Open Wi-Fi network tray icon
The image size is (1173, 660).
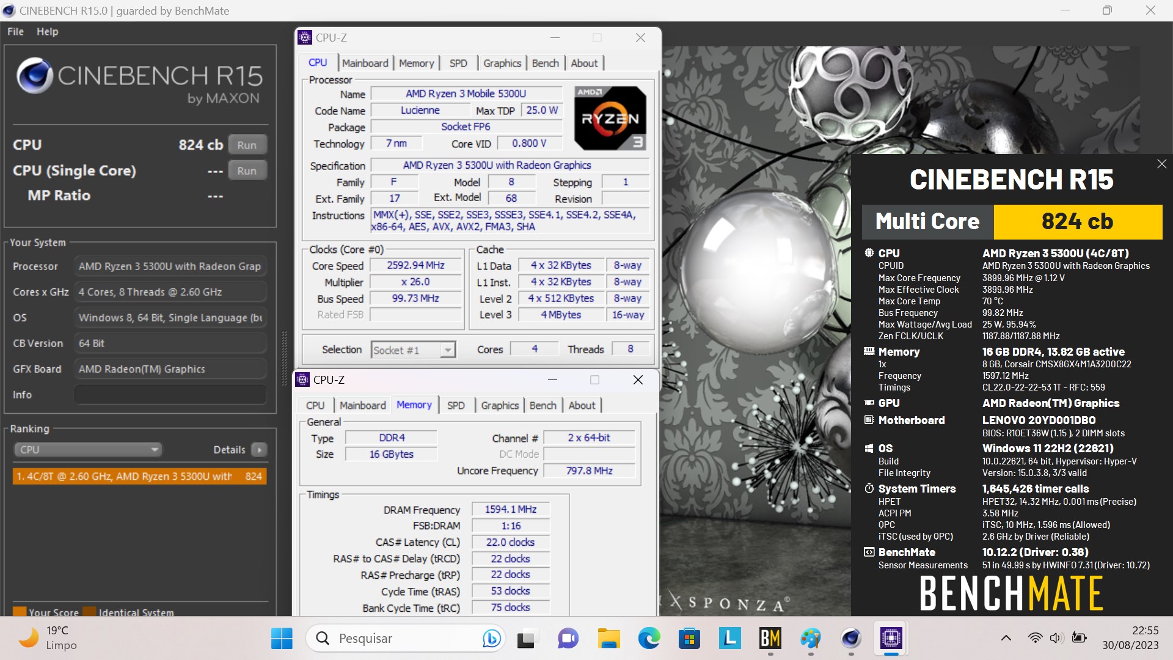pos(1035,638)
